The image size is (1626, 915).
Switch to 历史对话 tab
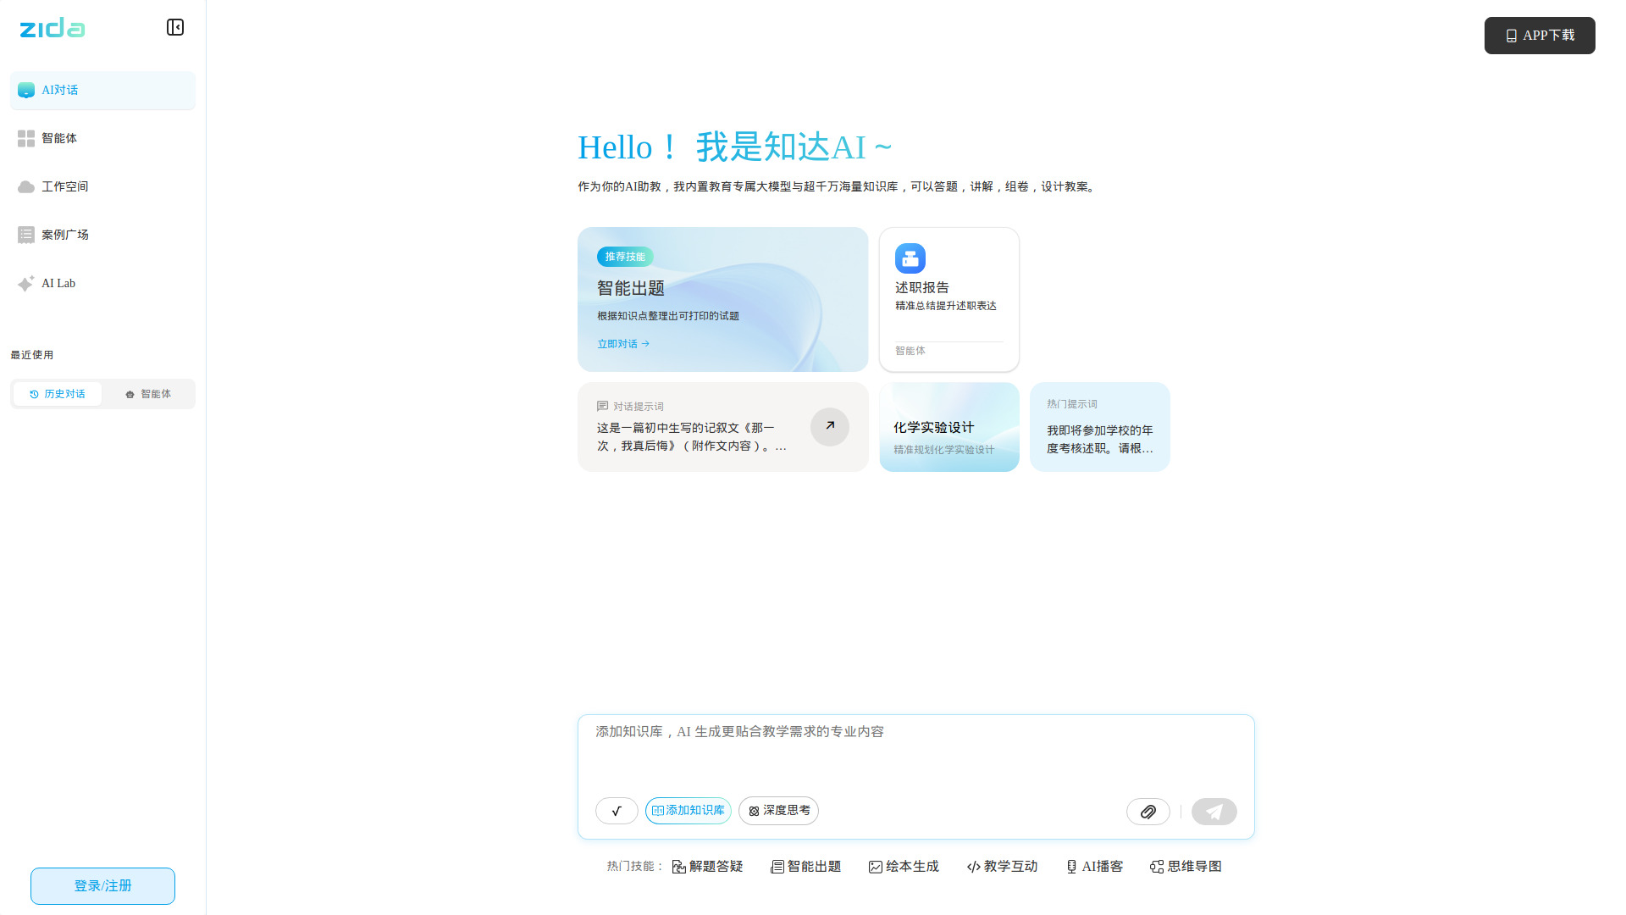[x=58, y=394]
